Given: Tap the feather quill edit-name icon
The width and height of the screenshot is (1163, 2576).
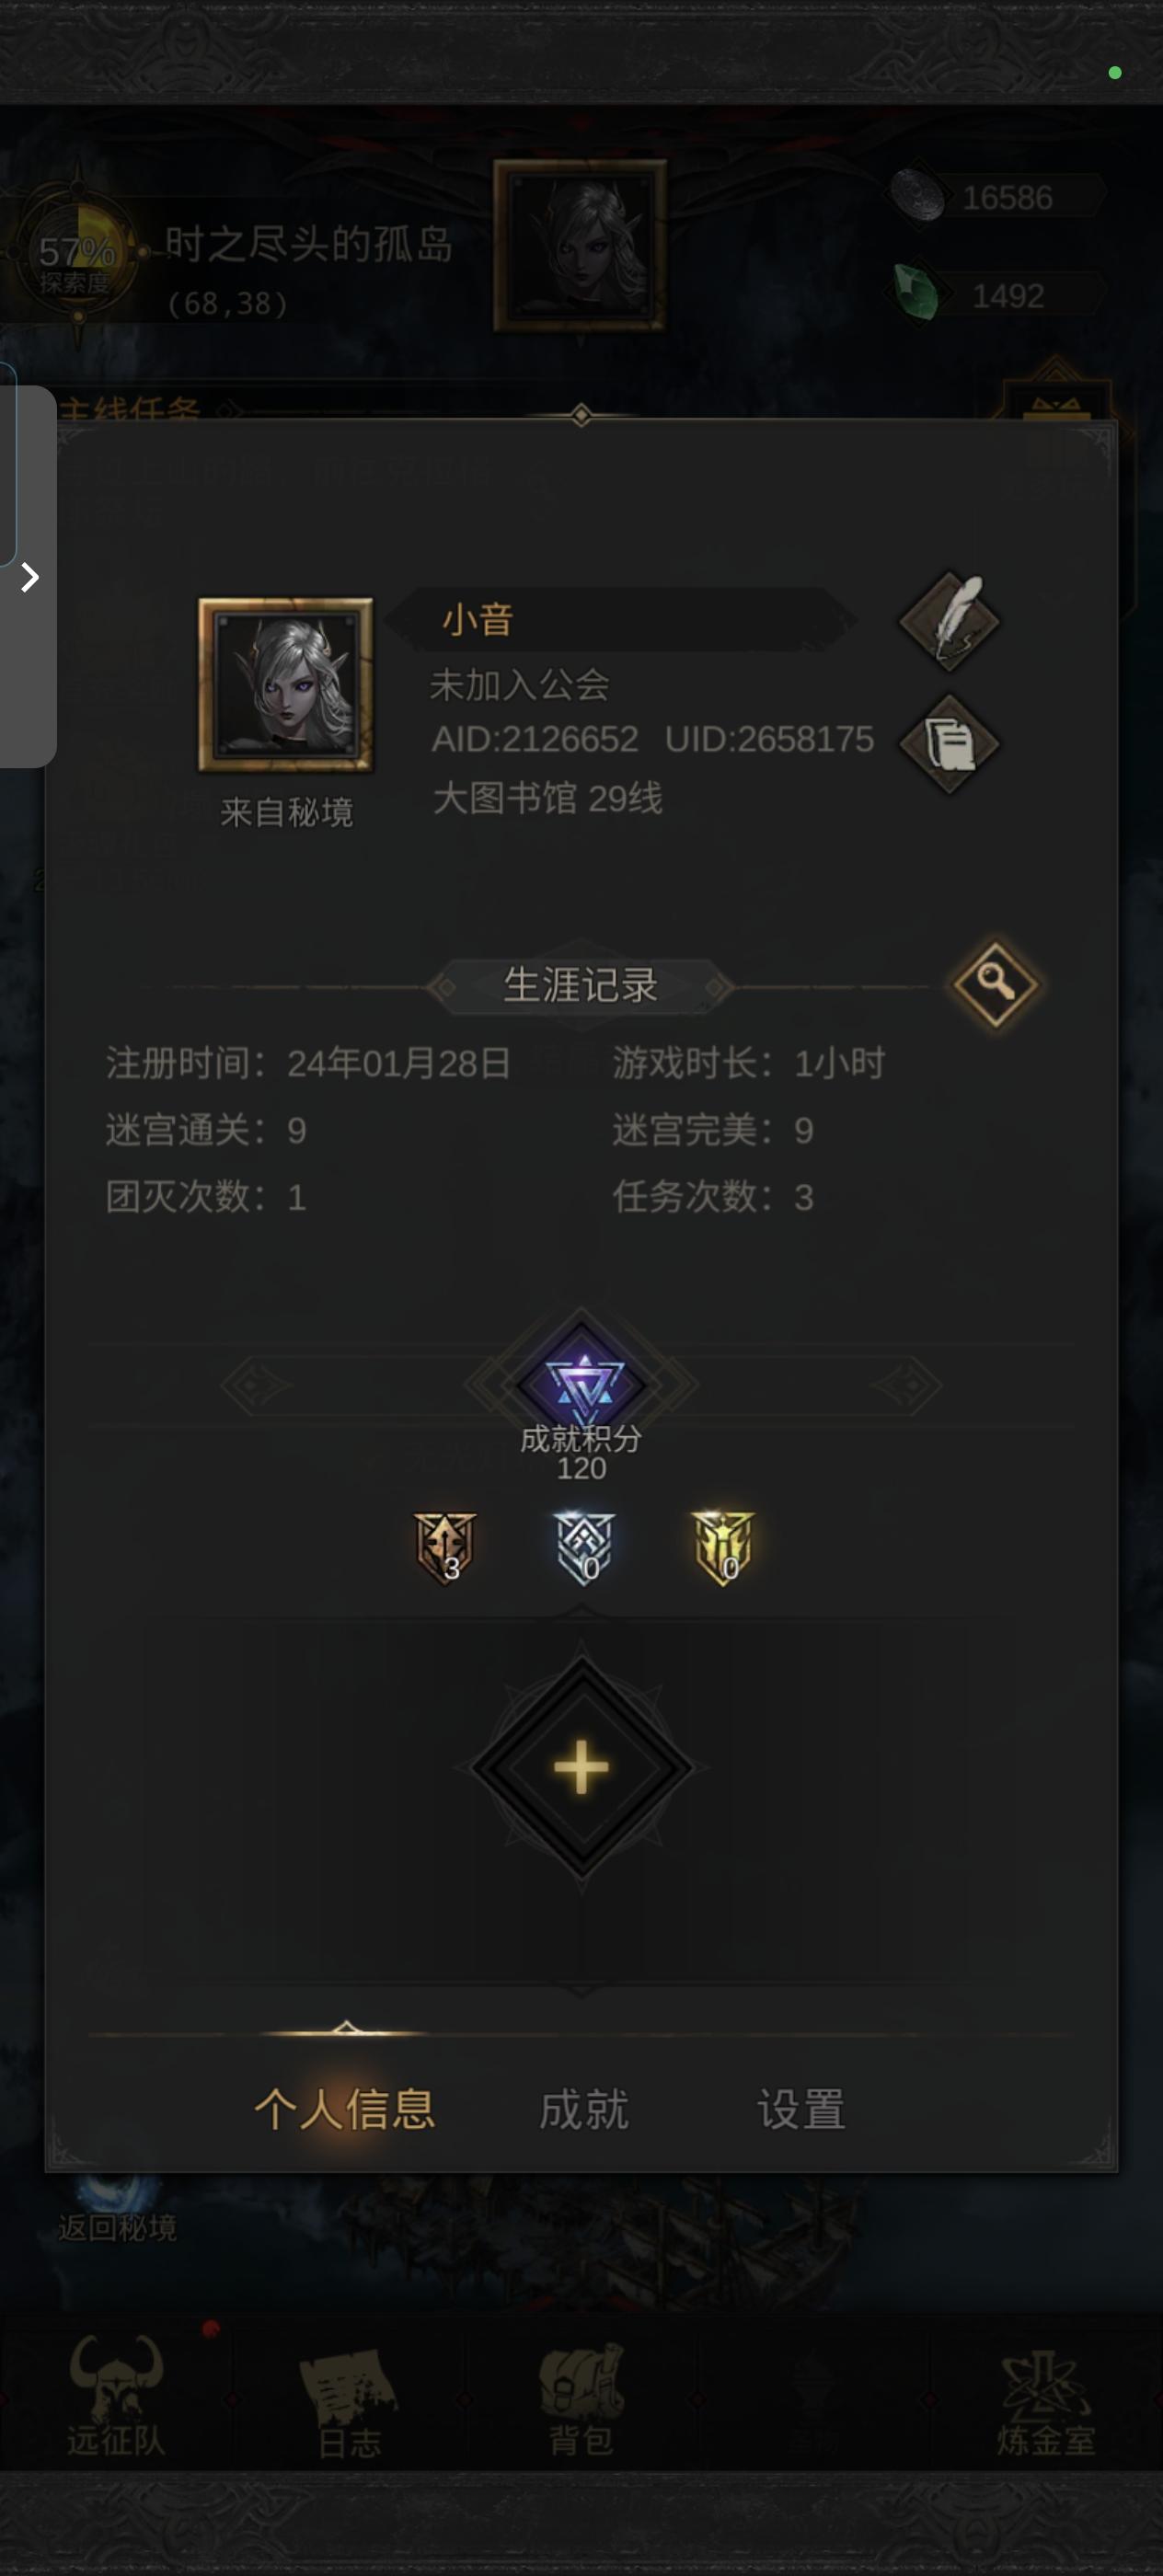Looking at the screenshot, I should point(949,621).
